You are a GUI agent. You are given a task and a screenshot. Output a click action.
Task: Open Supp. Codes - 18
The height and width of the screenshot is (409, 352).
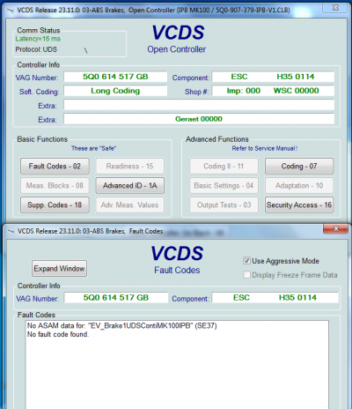pos(55,204)
